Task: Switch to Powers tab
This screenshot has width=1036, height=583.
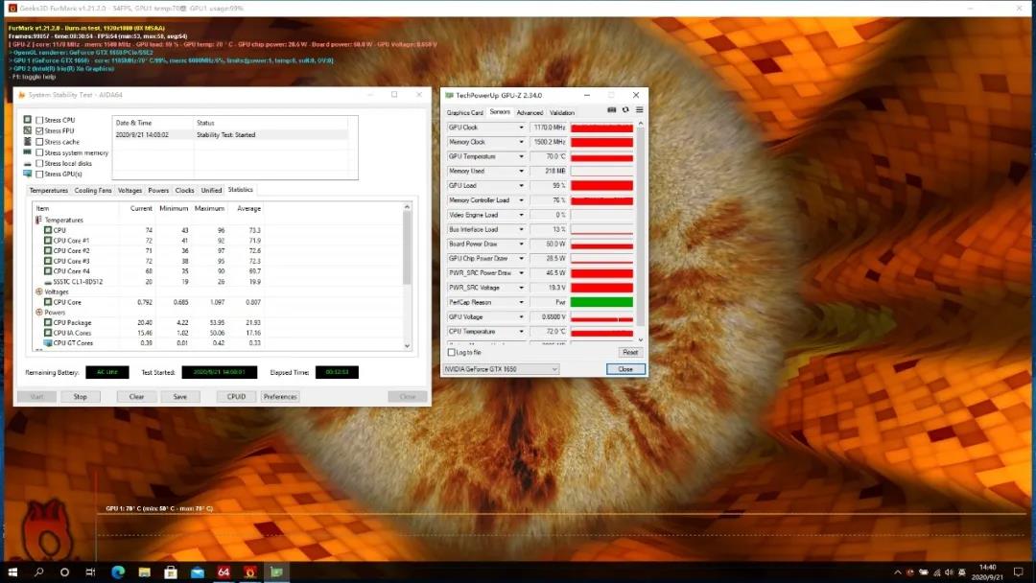Action: point(158,190)
